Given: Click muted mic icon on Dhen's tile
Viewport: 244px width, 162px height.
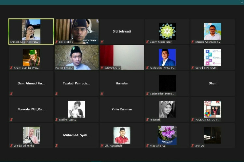Looking at the screenshot, I should [x=193, y=94].
